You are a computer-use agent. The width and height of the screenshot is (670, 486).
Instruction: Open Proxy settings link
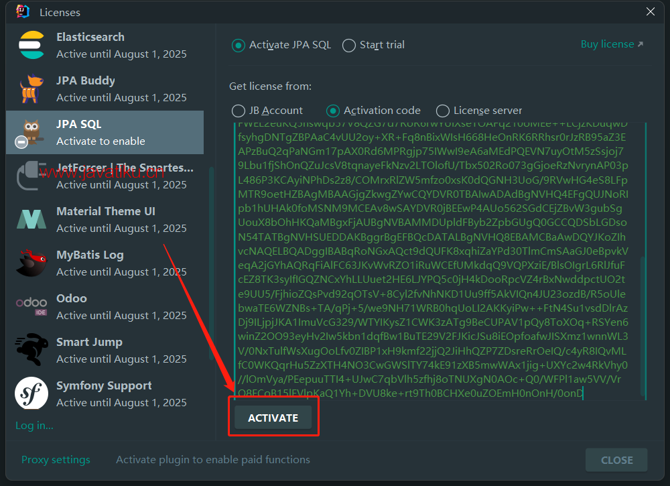point(56,459)
